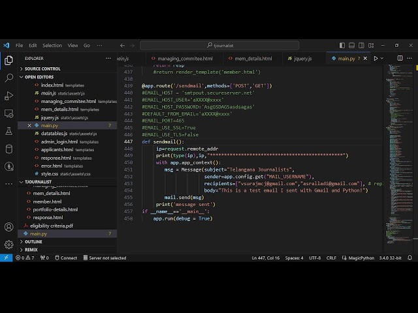This screenshot has width=418, height=313.
Task: Open the View menu
Action: coord(72,46)
